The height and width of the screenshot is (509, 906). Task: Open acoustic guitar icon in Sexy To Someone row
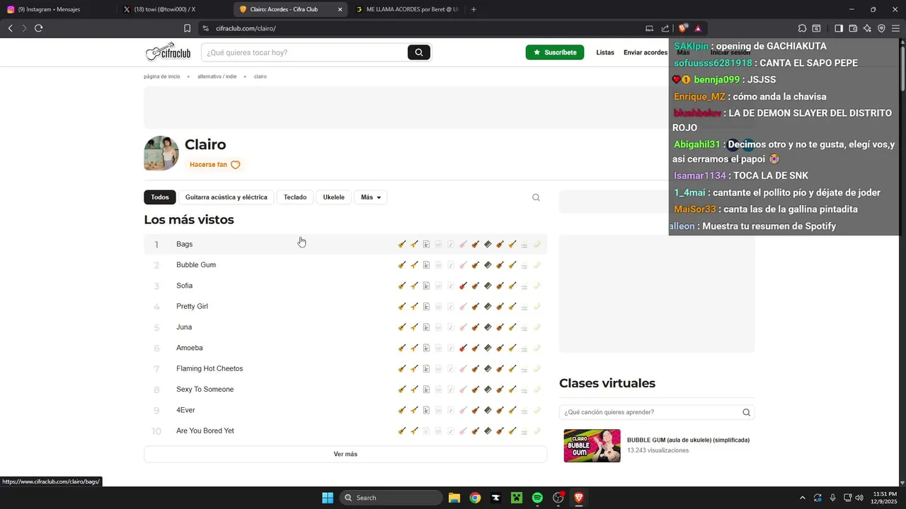point(402,390)
